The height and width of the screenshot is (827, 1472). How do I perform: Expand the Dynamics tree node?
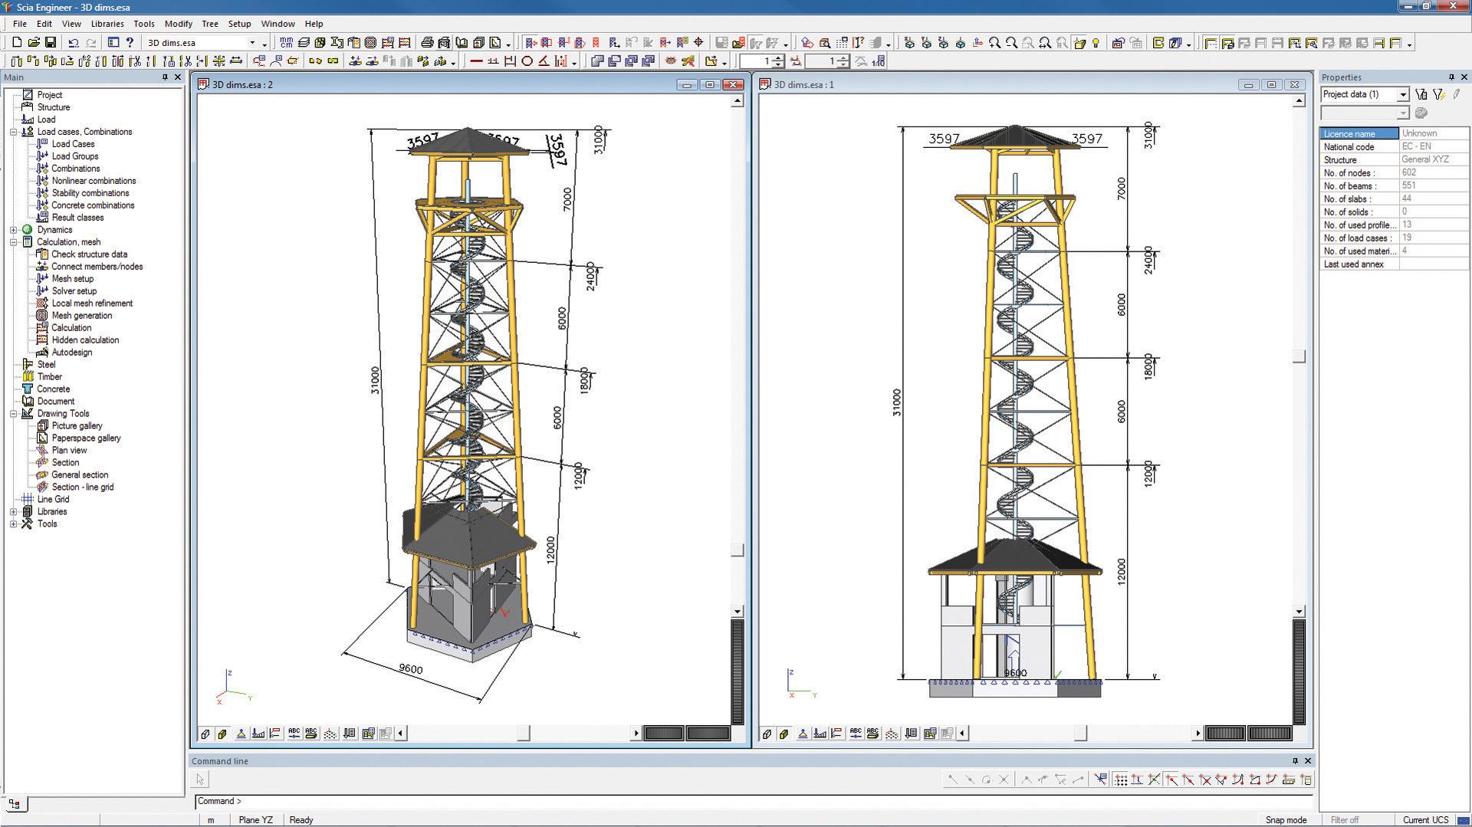point(13,230)
